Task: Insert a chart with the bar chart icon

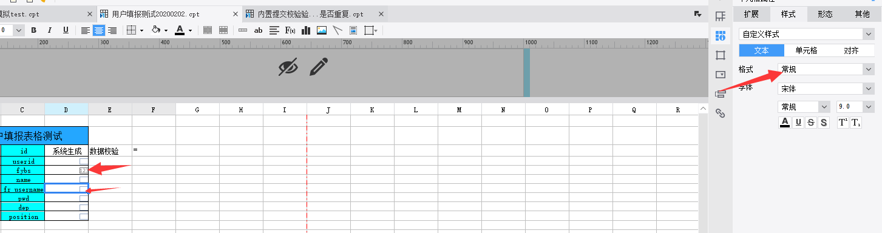Action: (x=306, y=30)
